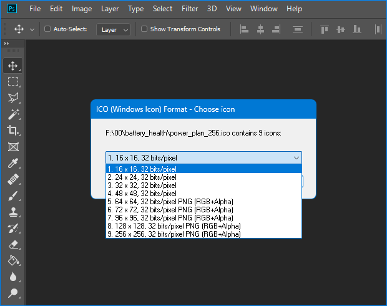Click Align bottom edges icon

357,29
